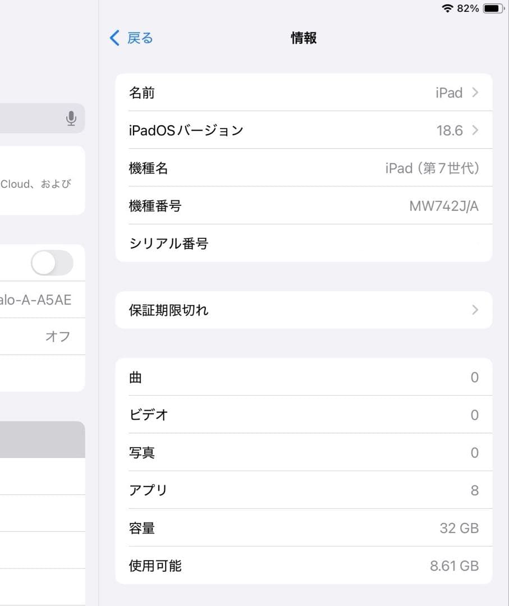Viewport: 509px width, 606px height.
Task: Tap the シリアル番号 row
Action: tap(303, 243)
